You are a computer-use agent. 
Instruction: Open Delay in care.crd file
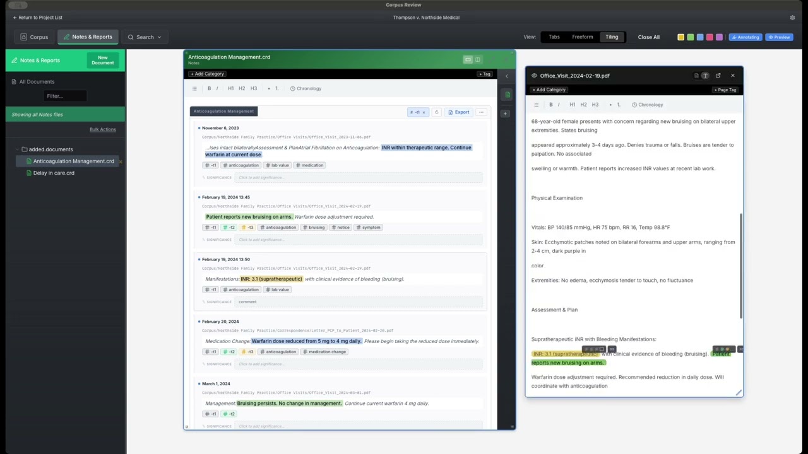tap(54, 173)
